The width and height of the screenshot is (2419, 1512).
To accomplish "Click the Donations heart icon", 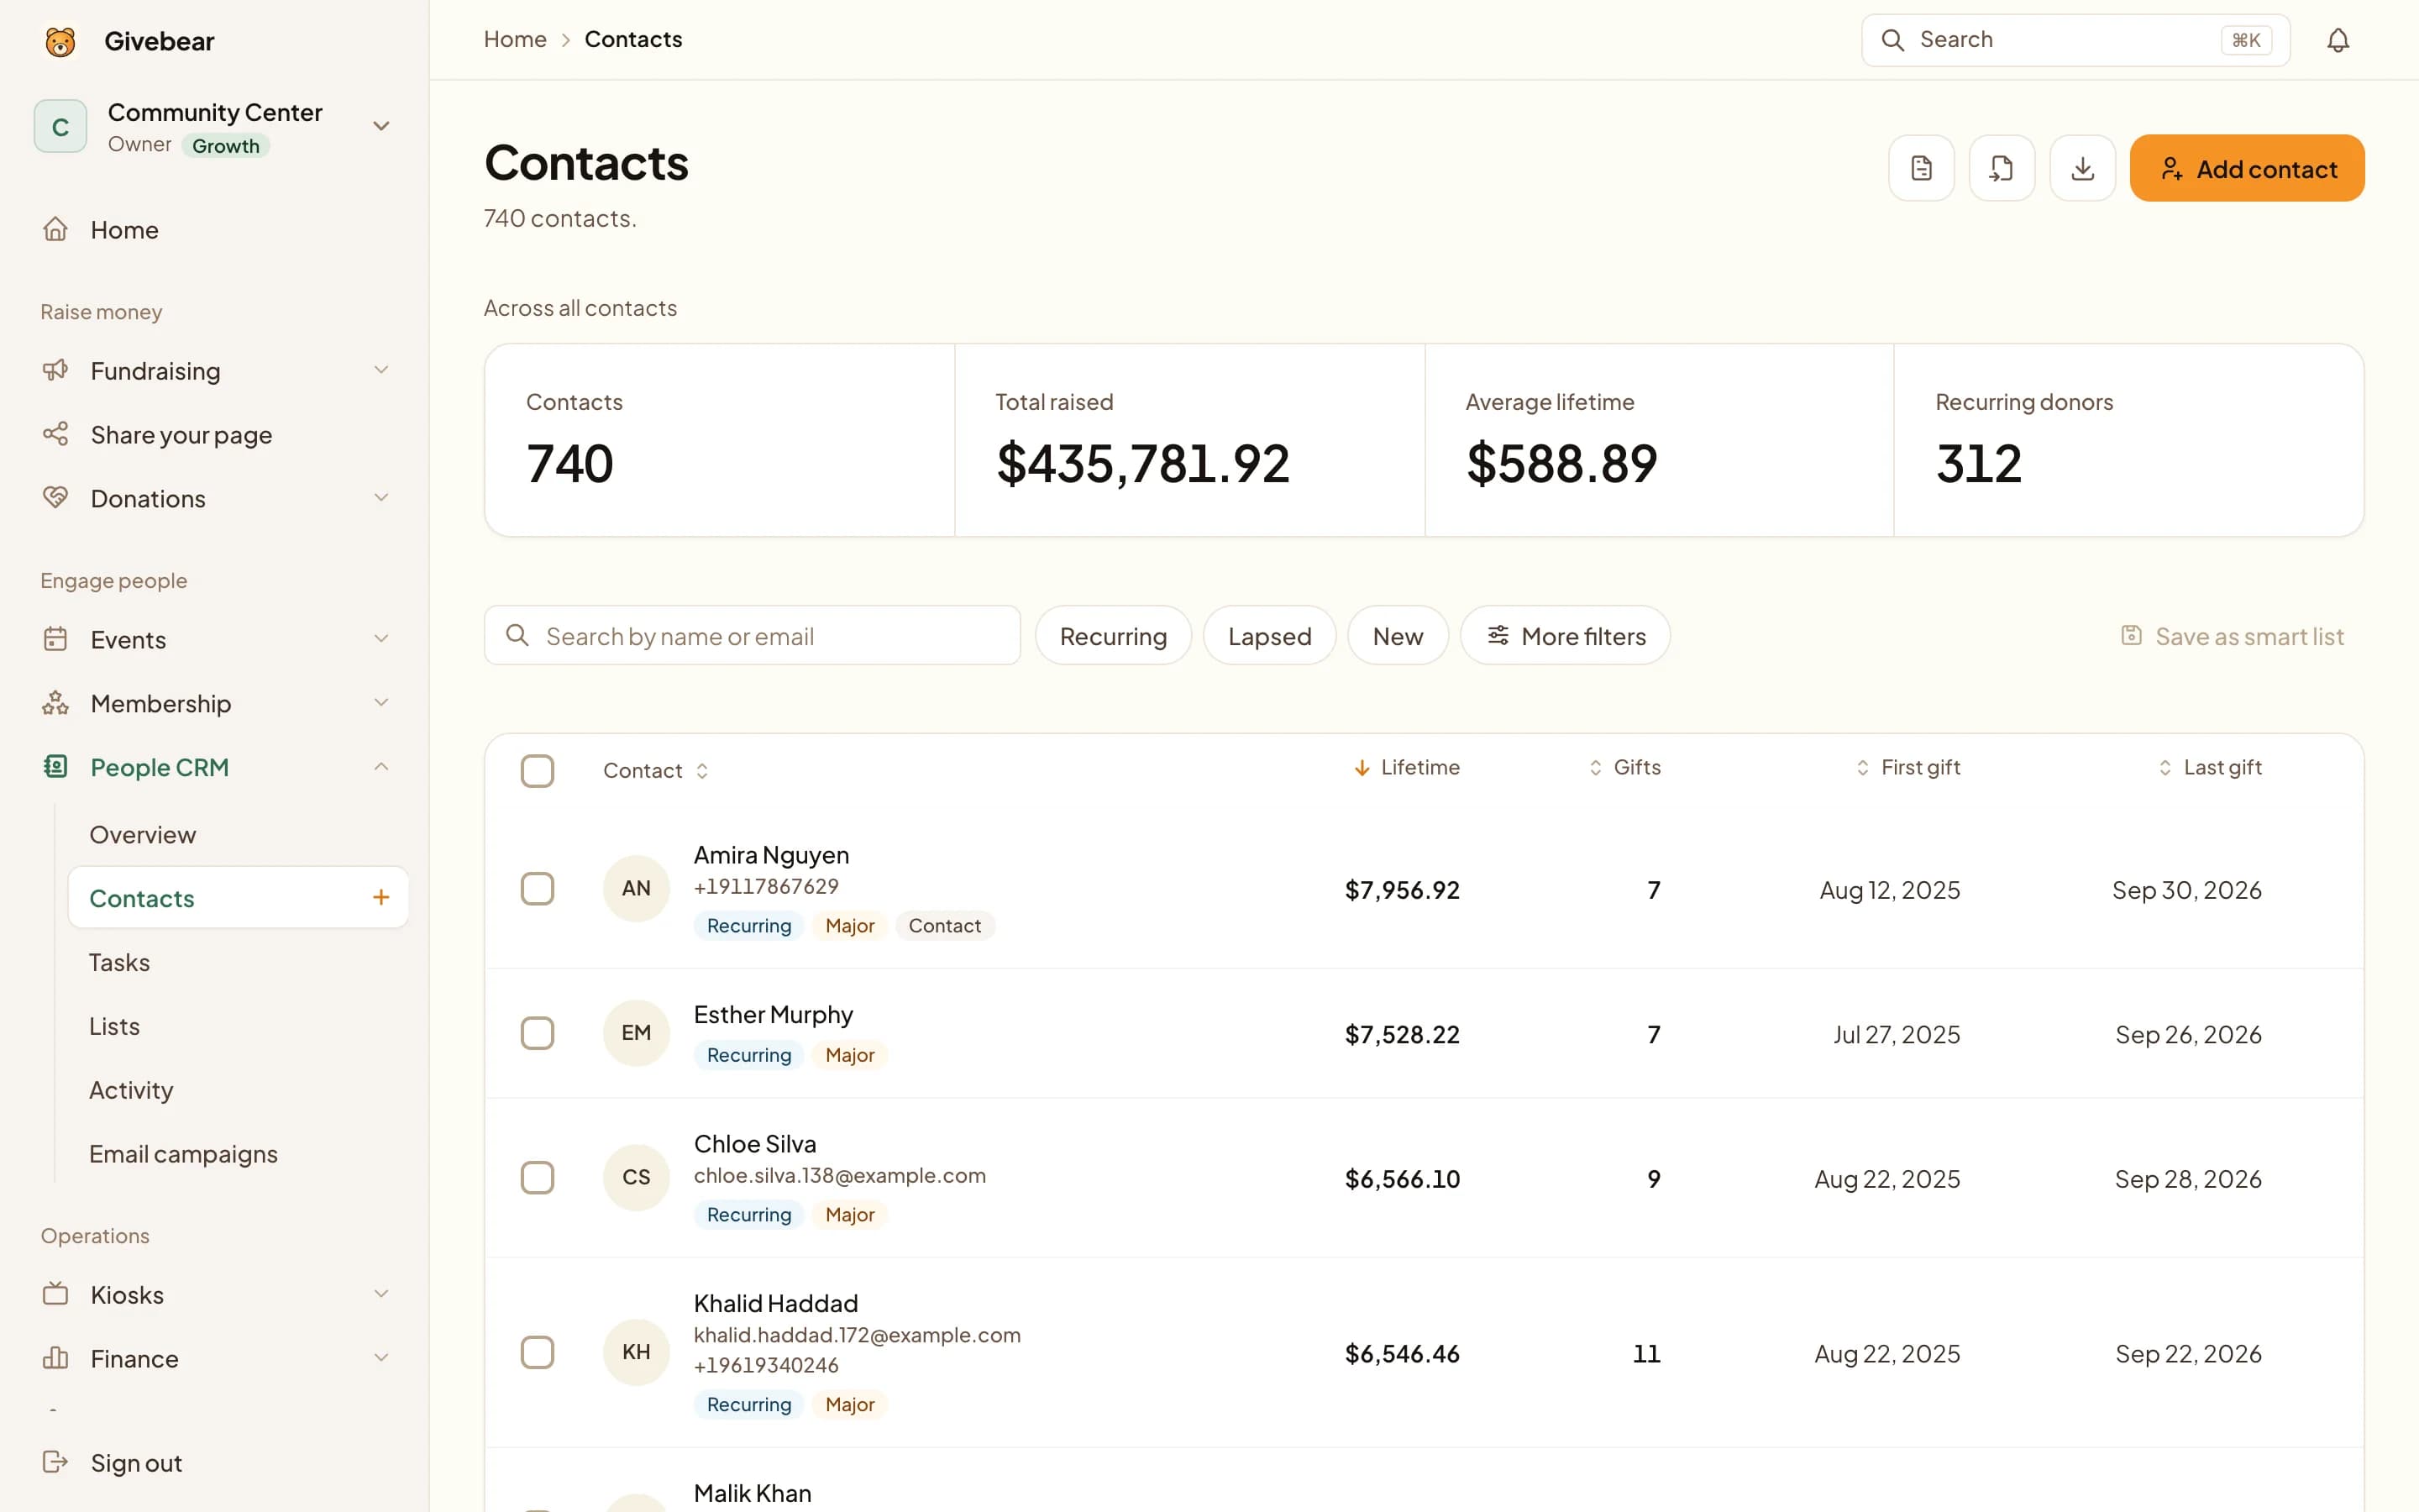I will pos(55,497).
